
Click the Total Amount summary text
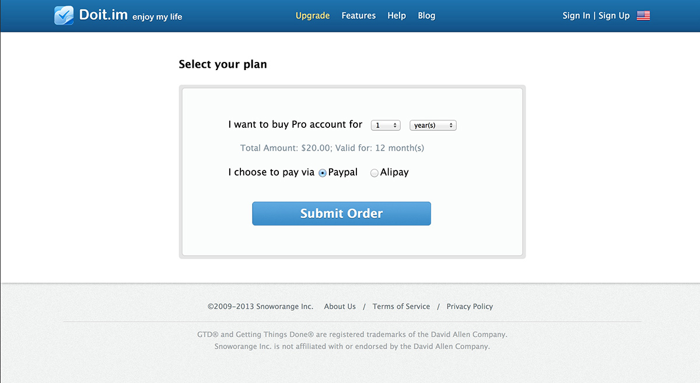(x=332, y=148)
